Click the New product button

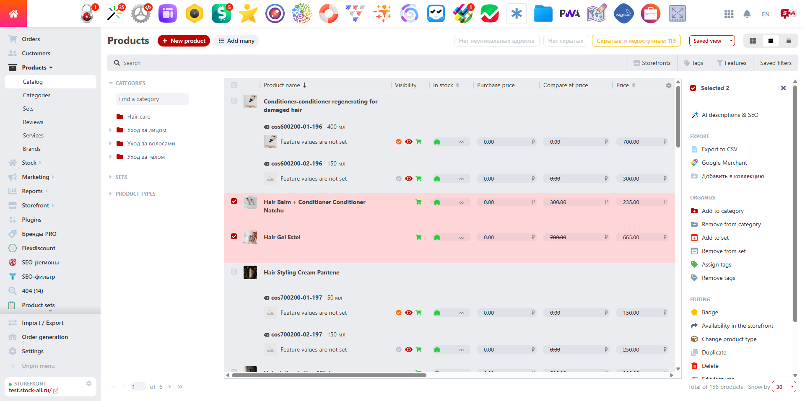tap(184, 41)
